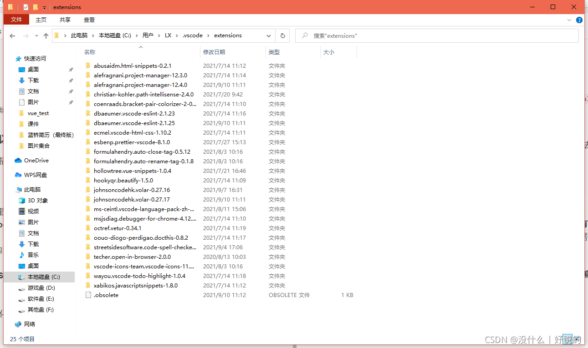
Task: Open the 主页 ribbon tab
Action: tap(41, 20)
